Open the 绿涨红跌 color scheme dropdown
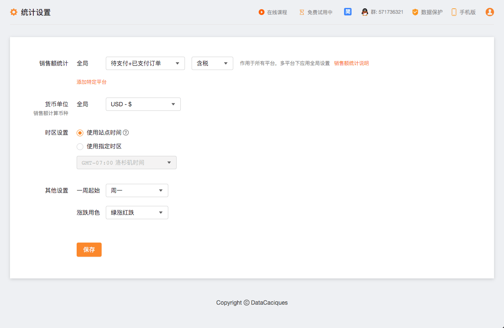This screenshot has width=504, height=328. 137,213
